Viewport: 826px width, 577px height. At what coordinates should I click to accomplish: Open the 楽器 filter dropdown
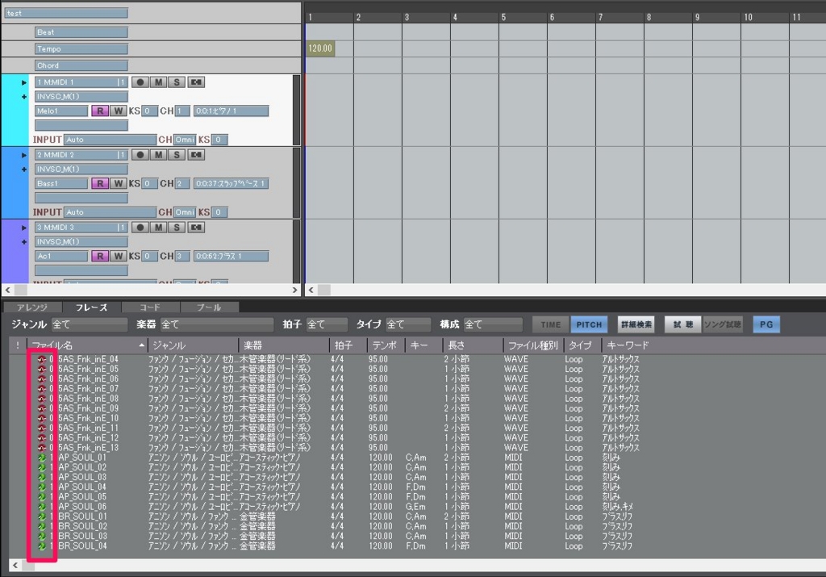(216, 324)
